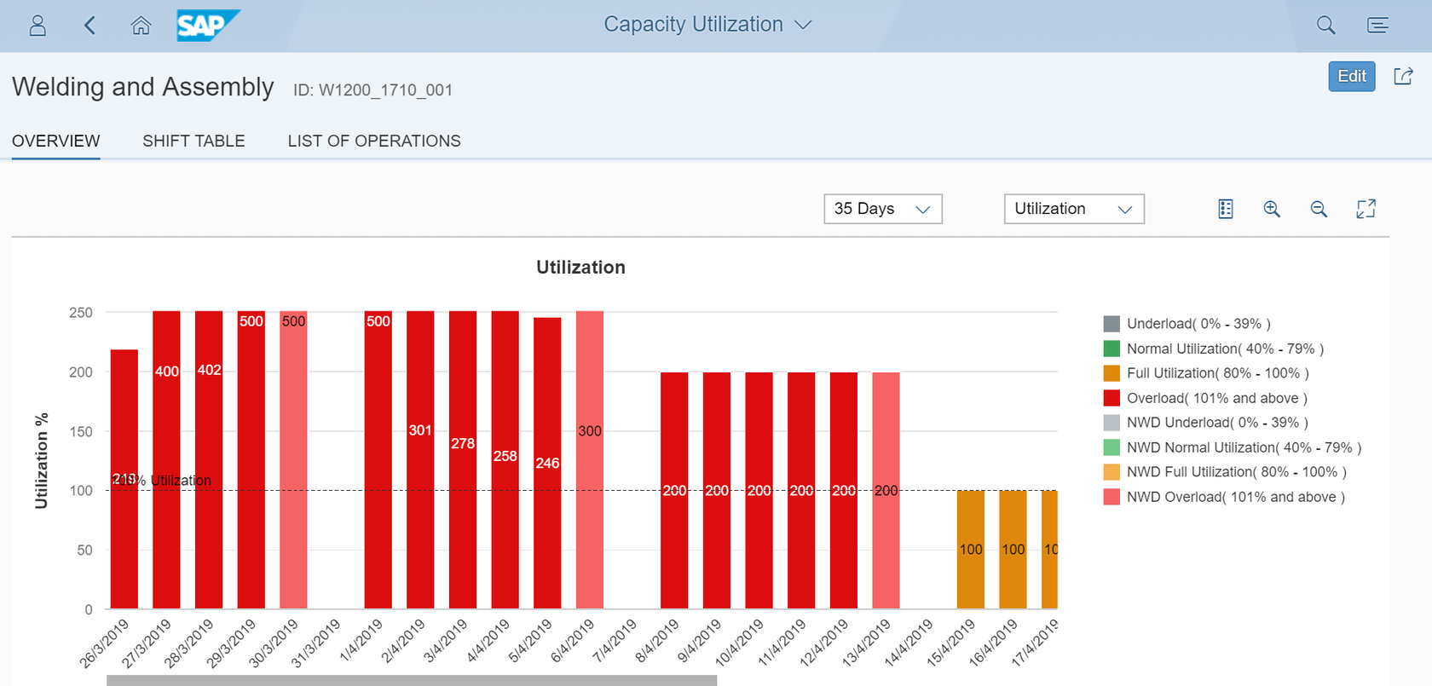Click the NWD Overload legend swatch
The height and width of the screenshot is (686, 1432).
pos(1112,497)
